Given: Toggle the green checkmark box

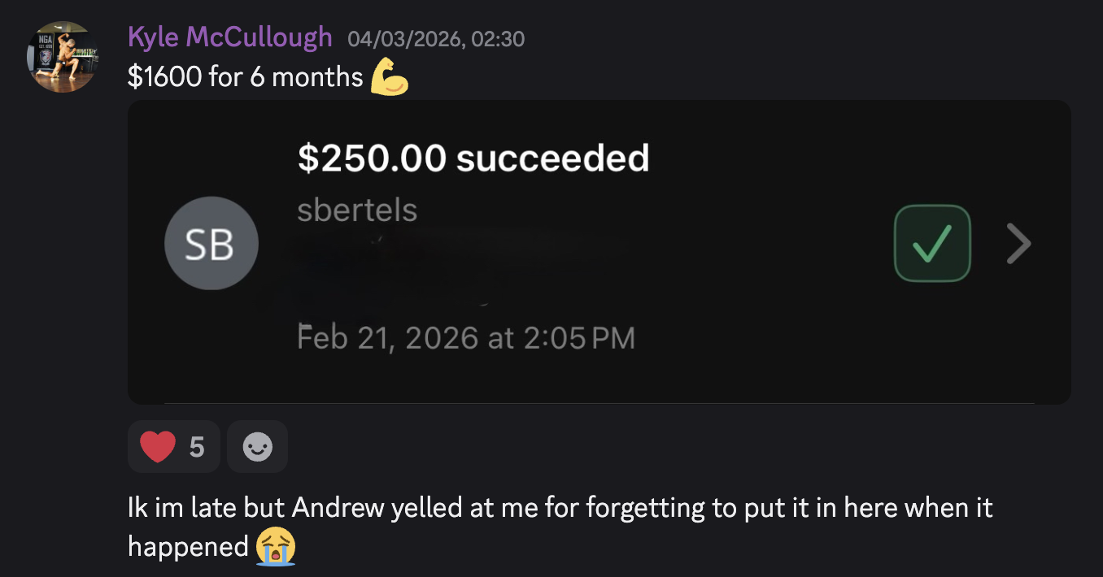Looking at the screenshot, I should tap(932, 244).
